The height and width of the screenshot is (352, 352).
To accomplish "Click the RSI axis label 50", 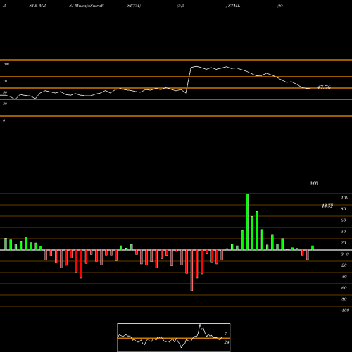I will 5,92.
